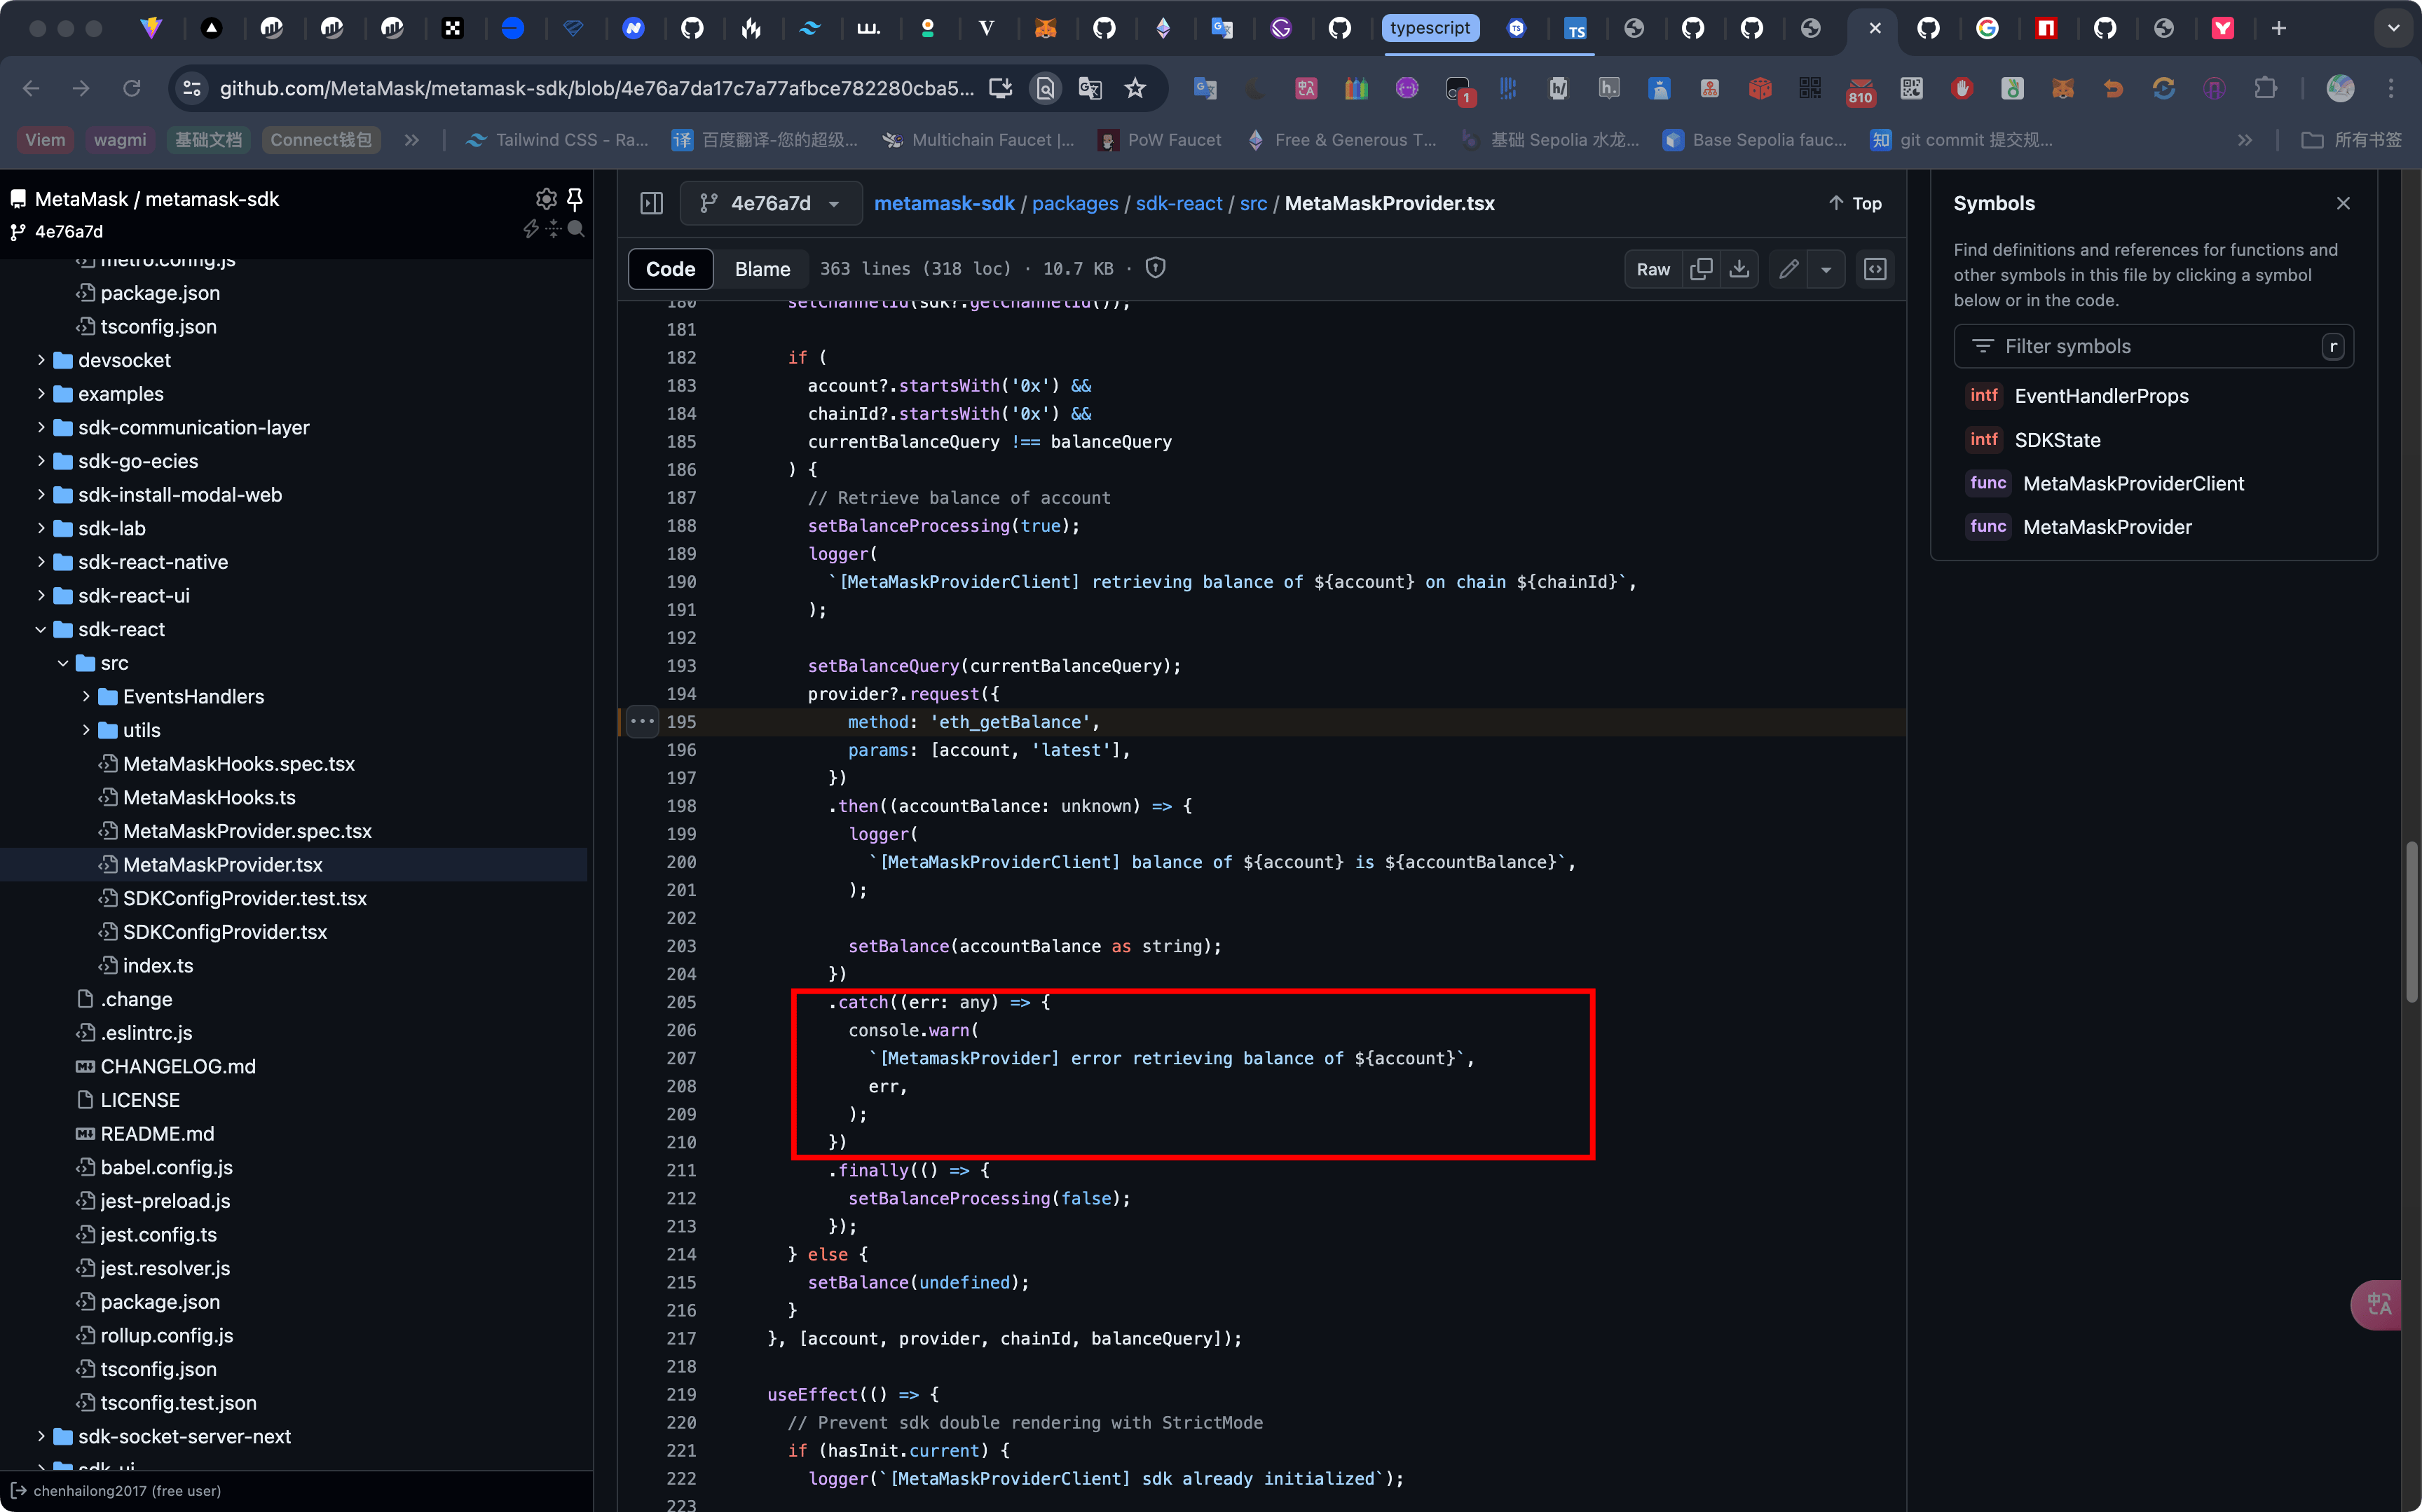Viewport: 2422px width, 1512px height.
Task: Open more edit options dropdown
Action: click(x=1826, y=269)
